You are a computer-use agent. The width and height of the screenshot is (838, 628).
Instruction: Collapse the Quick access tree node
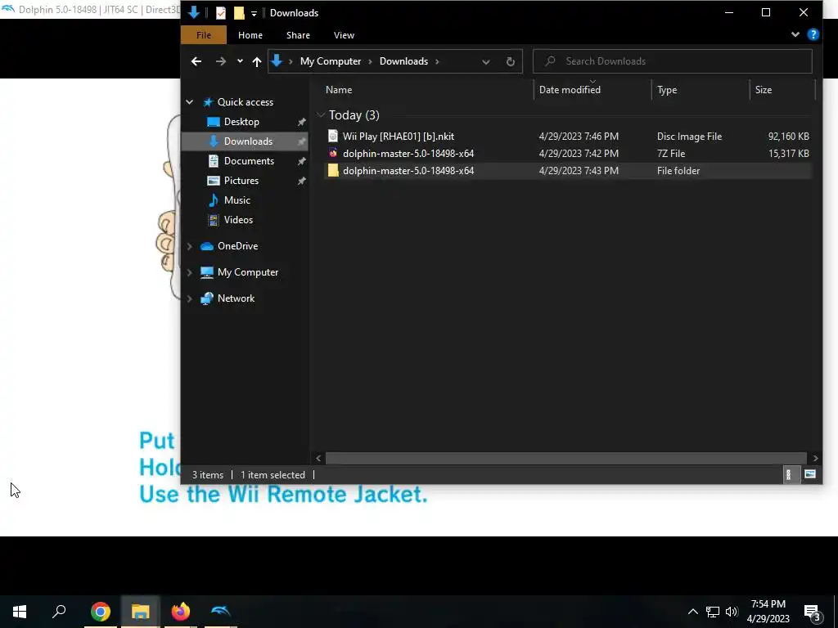190,102
